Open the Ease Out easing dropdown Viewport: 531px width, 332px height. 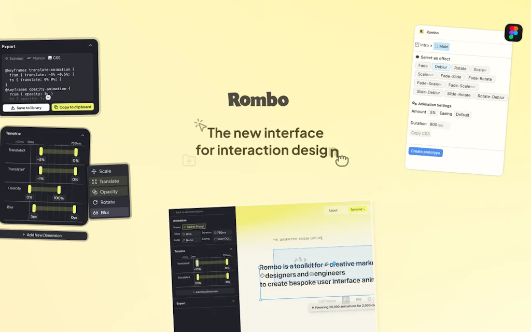[x=222, y=240]
